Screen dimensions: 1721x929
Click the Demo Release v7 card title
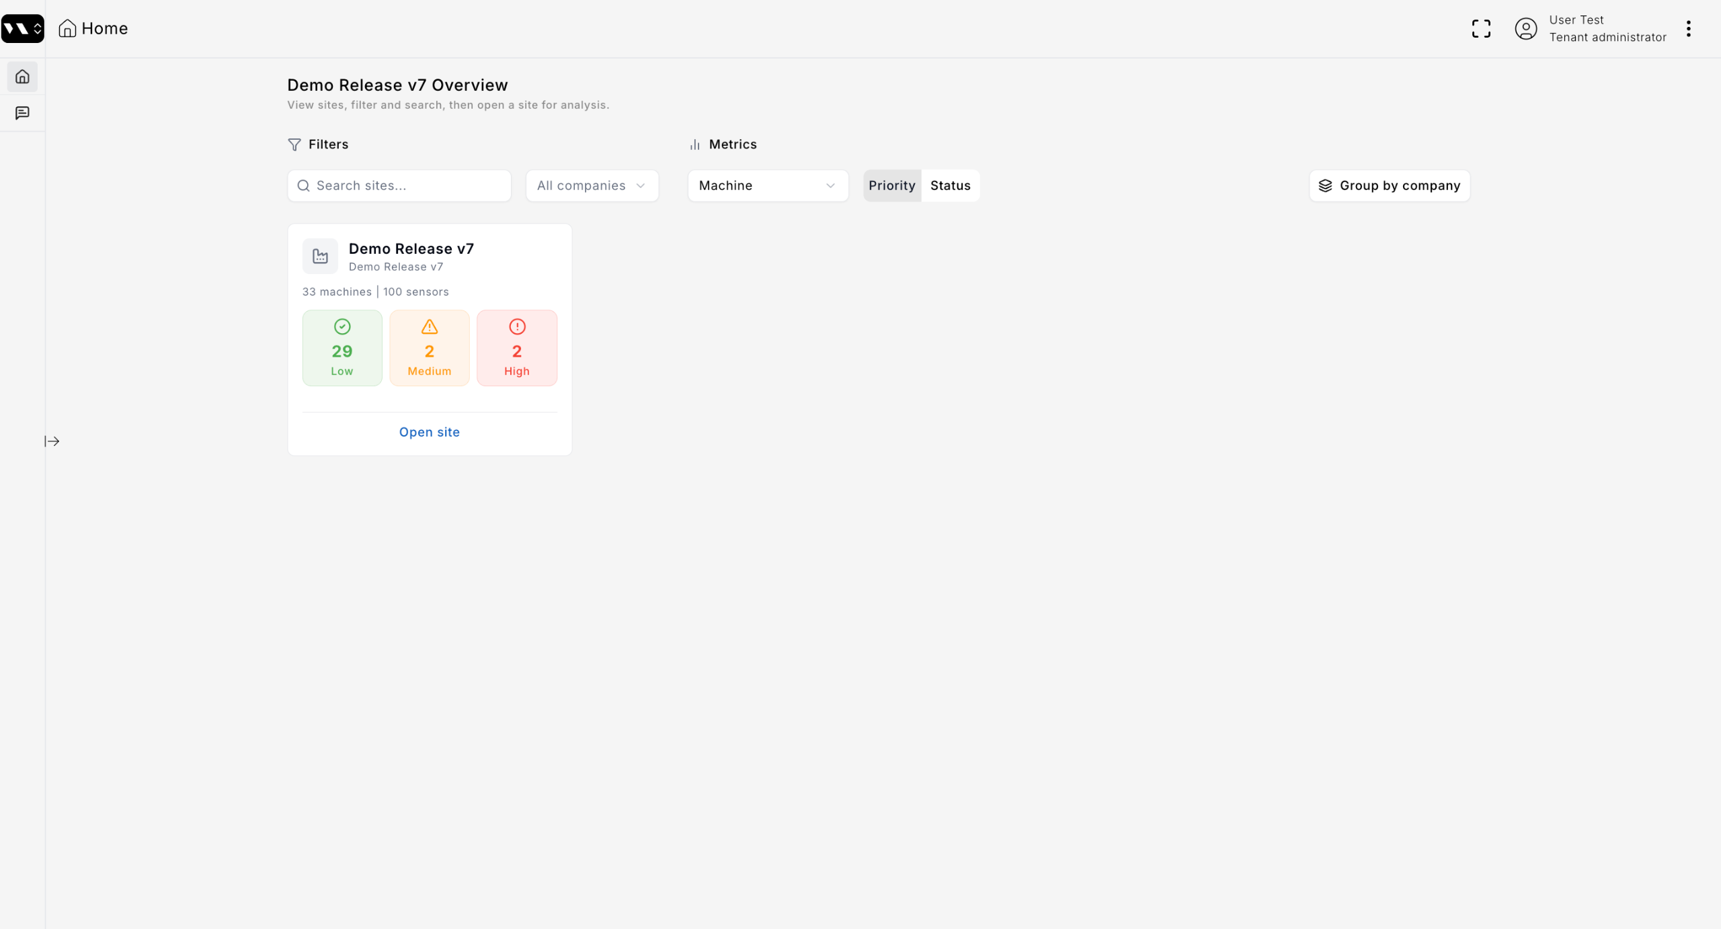click(411, 249)
